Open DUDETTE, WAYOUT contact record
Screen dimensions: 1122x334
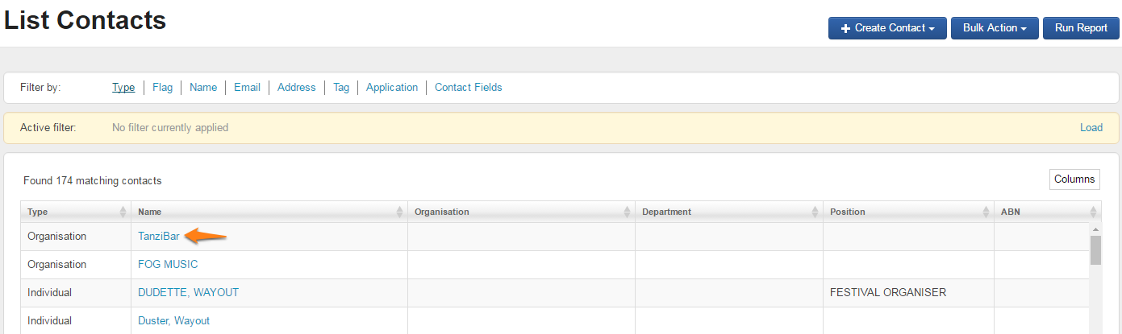[x=188, y=292]
